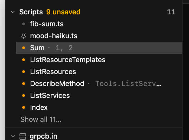
Task: Open the fib-sum.ts script
Action: (x=99, y=24)
